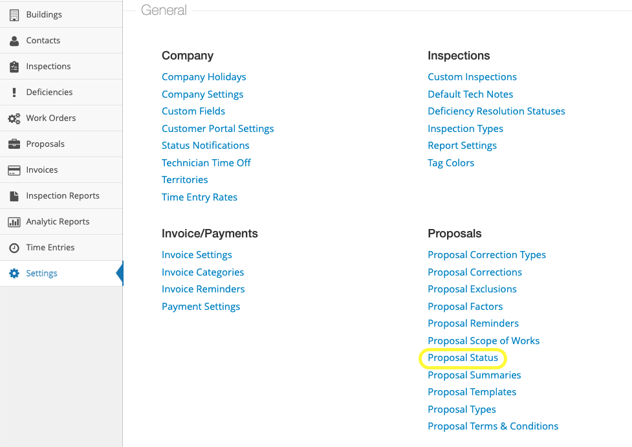The width and height of the screenshot is (632, 447).
Task: Open Time Entry Rates link
Action: click(x=199, y=197)
